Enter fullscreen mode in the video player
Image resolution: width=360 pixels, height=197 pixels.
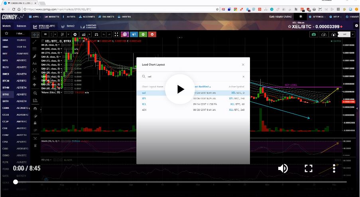tap(309, 168)
